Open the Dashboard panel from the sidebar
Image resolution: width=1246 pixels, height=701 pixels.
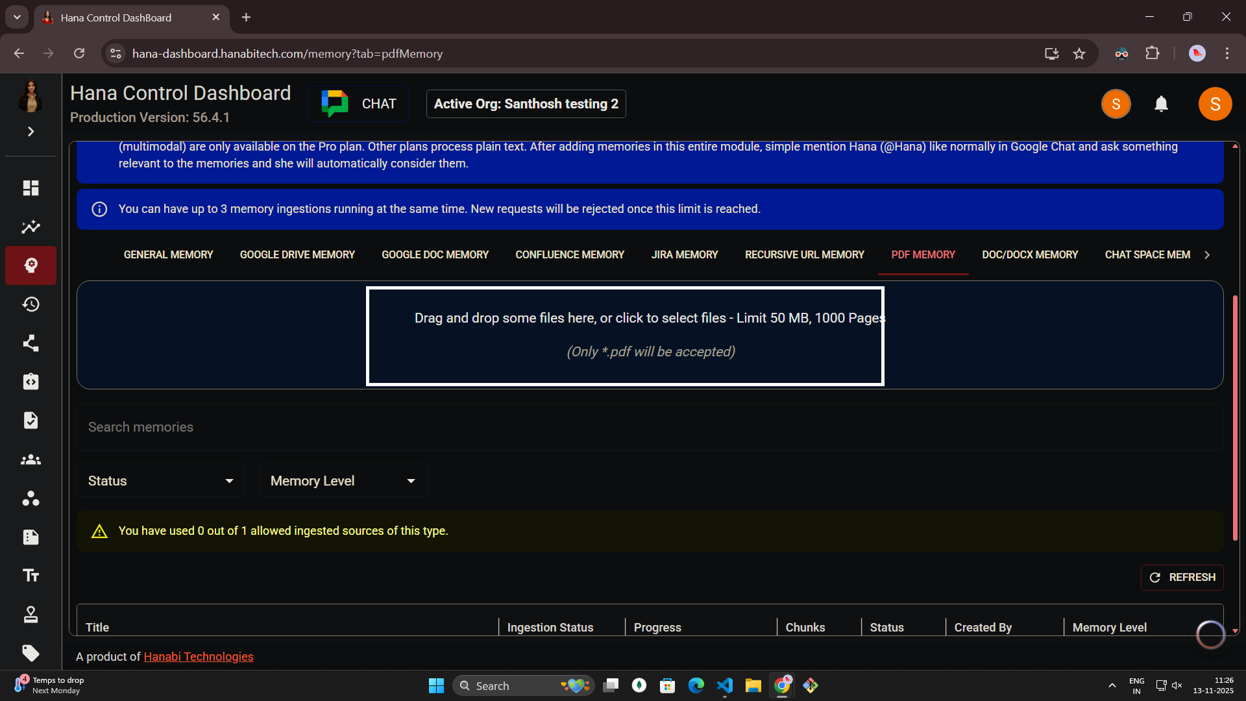(x=31, y=188)
